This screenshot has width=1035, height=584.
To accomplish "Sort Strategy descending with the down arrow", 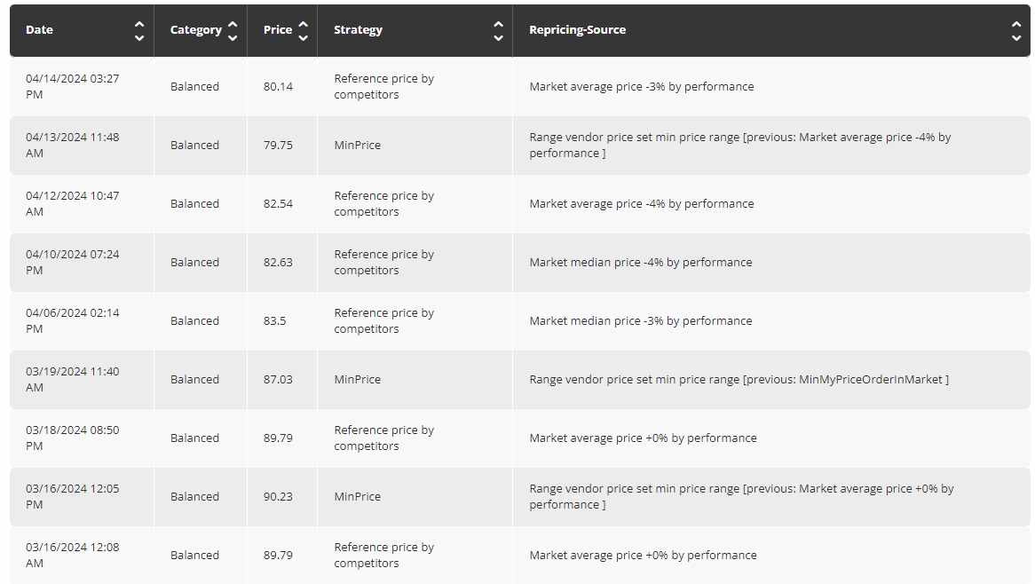I will [x=498, y=37].
